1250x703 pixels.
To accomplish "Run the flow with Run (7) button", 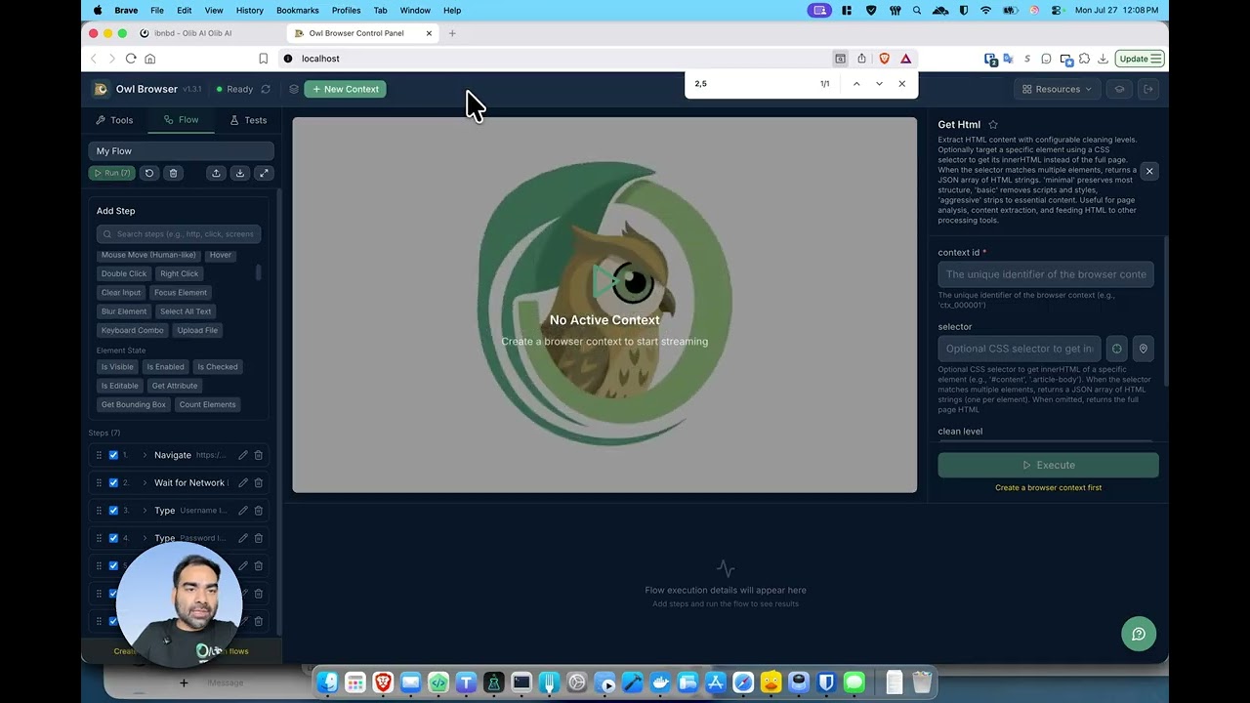I will tap(111, 173).
